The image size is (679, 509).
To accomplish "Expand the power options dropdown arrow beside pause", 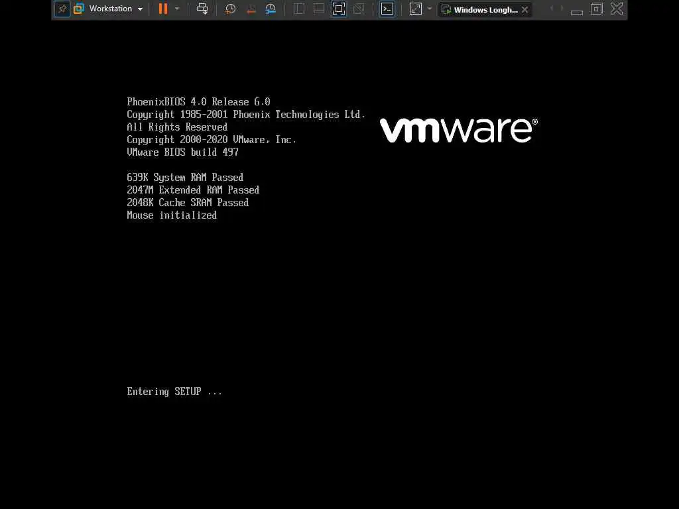I will point(177,9).
